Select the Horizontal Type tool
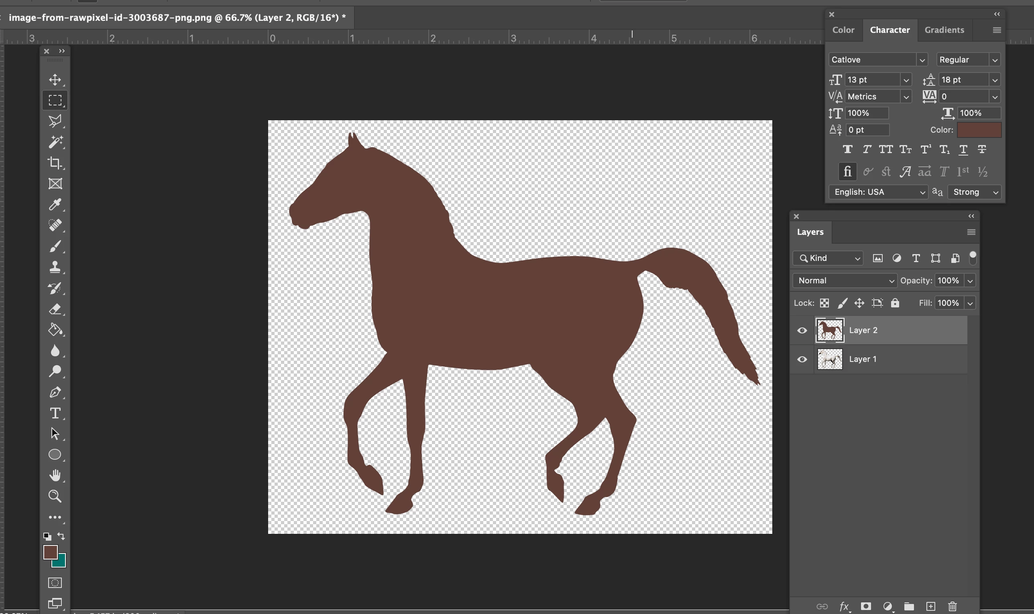 (55, 413)
